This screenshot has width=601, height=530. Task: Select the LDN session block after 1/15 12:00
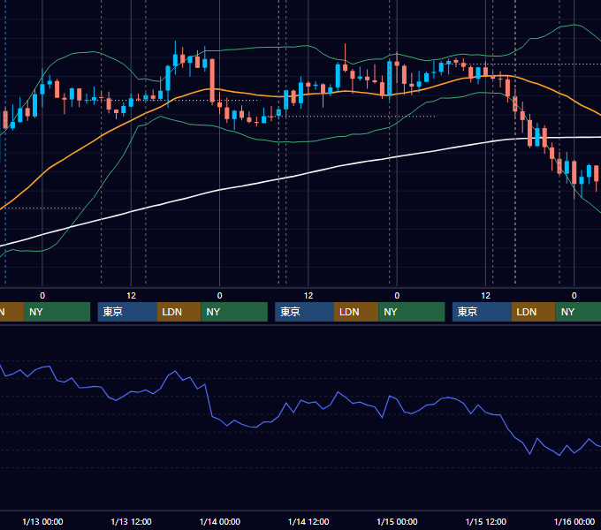534,312
